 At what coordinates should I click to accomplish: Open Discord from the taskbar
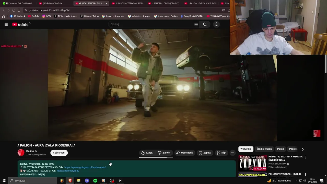pos(87,181)
